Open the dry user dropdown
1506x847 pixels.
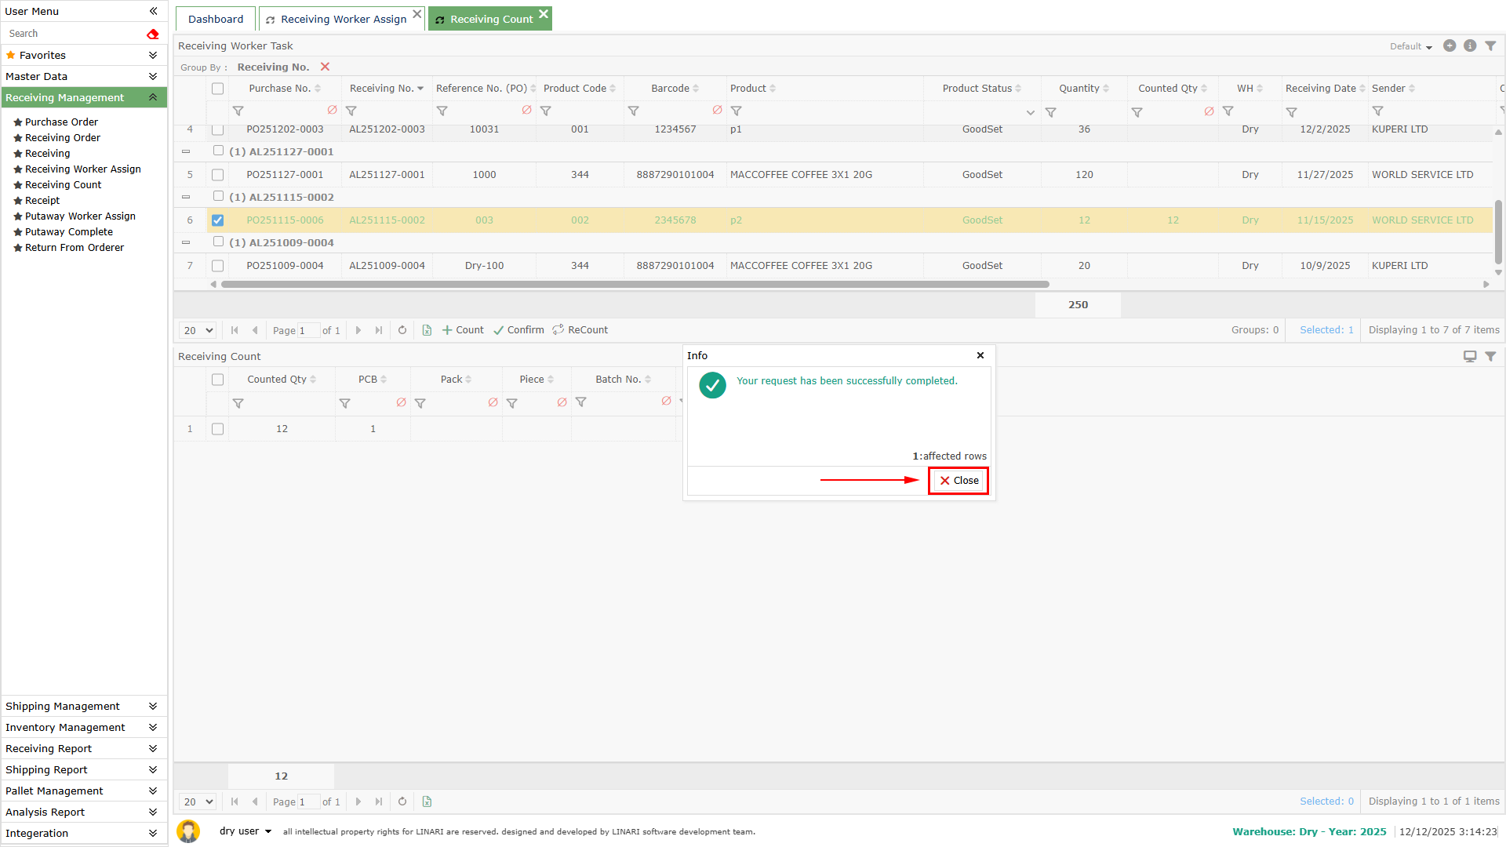point(245,831)
